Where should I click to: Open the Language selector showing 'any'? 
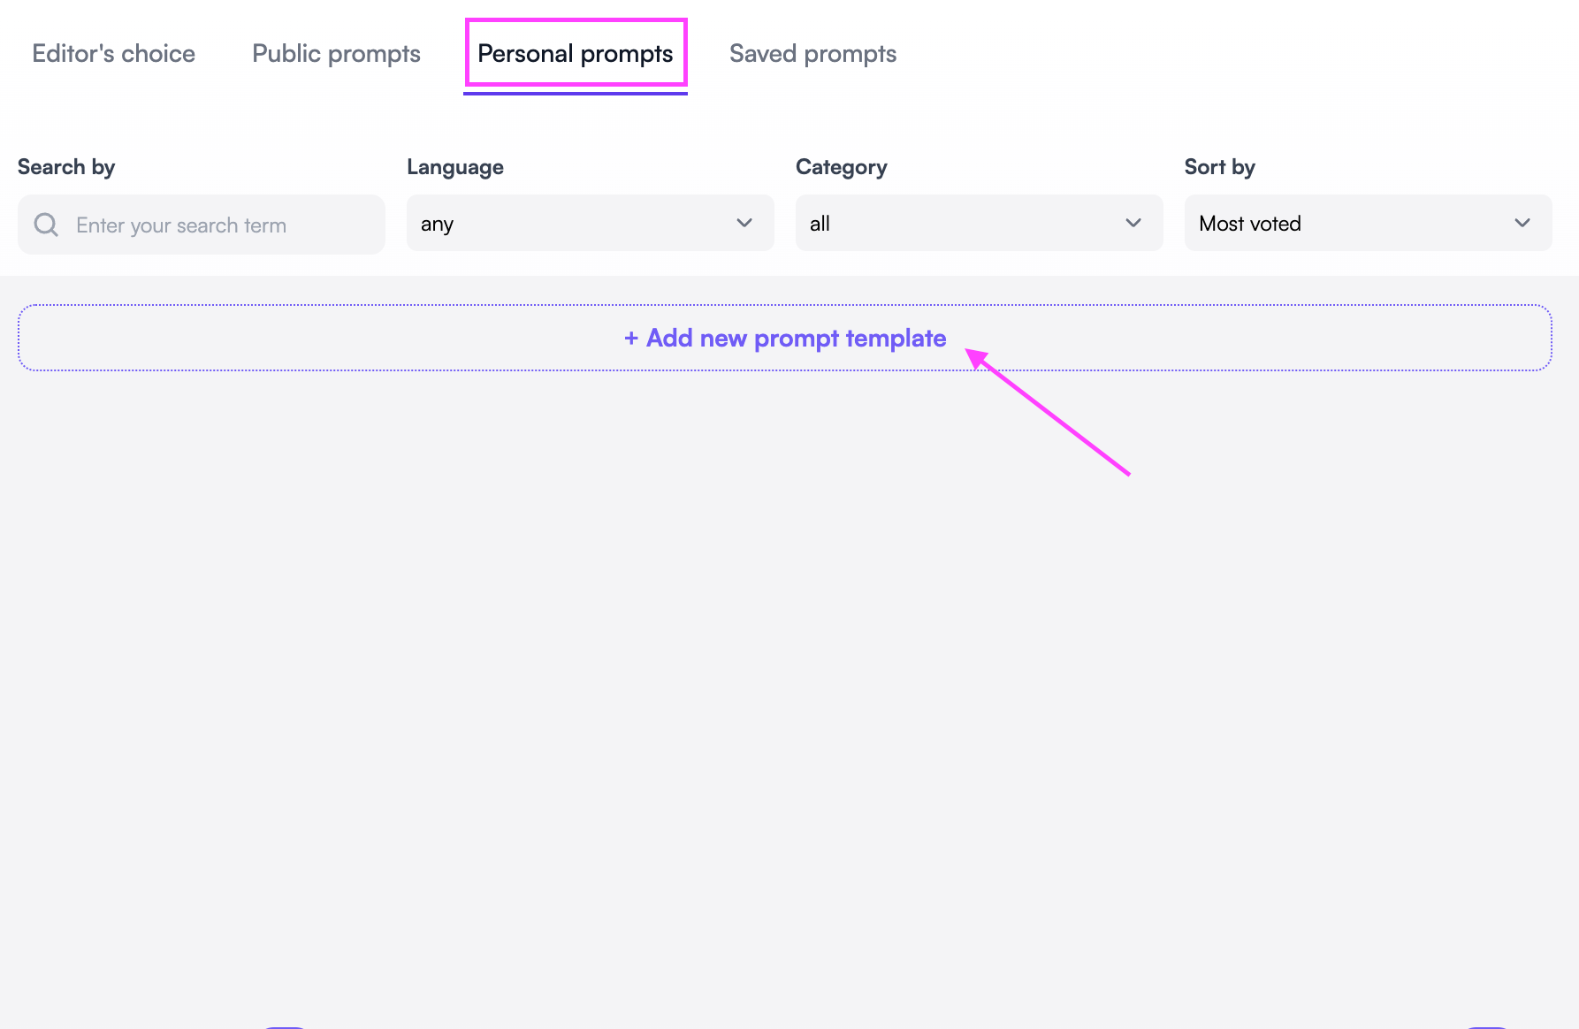[590, 223]
